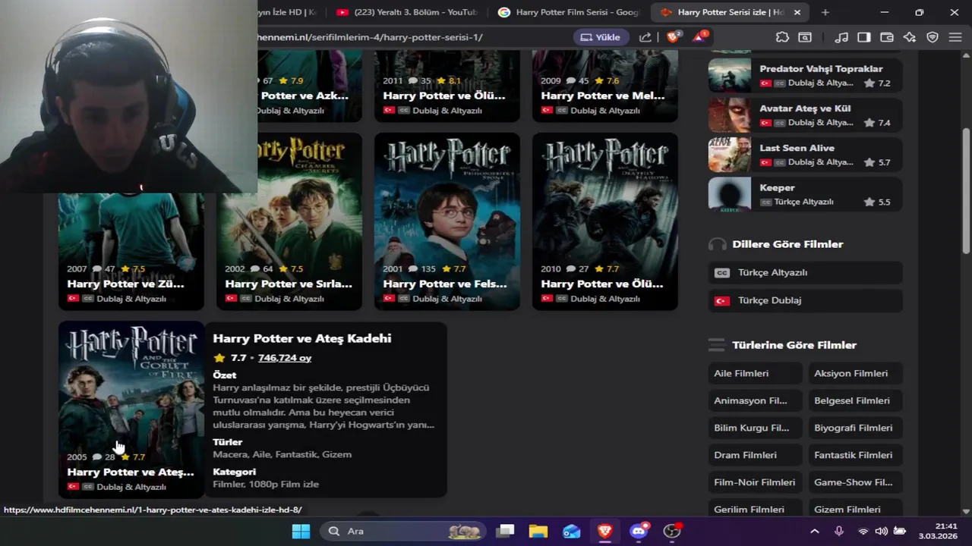972x546 pixels.
Task: Click the Brave Shields lion icon
Action: coord(673,36)
